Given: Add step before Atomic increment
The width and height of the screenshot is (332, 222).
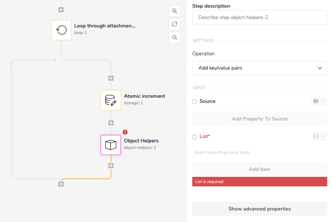Looking at the screenshot, I should coord(111,78).
